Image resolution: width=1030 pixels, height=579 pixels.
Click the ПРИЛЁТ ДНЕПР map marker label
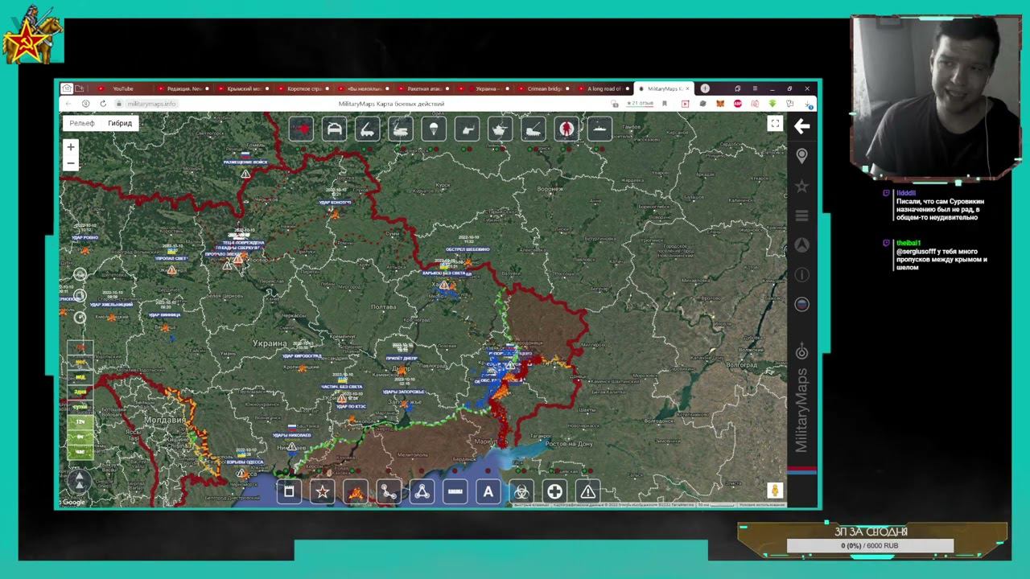tap(402, 358)
